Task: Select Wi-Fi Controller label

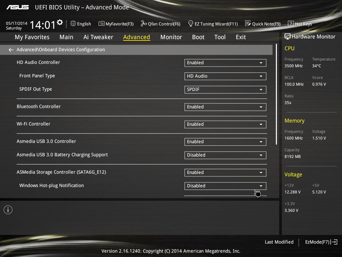Action: pyautogui.click(x=33, y=124)
